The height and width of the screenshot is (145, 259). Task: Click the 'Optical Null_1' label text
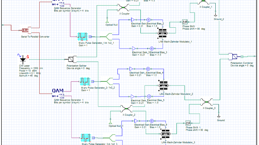point(116,126)
